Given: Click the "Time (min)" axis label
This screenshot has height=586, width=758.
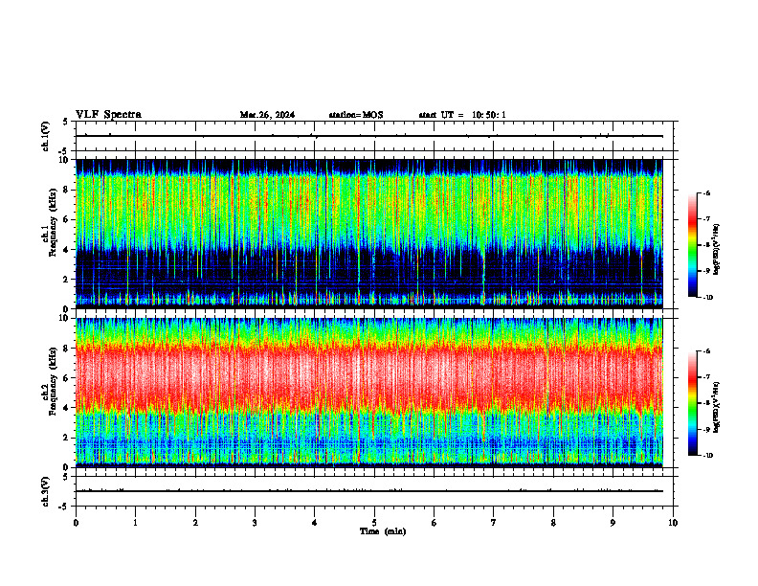Looking at the screenshot, I should point(383,531).
